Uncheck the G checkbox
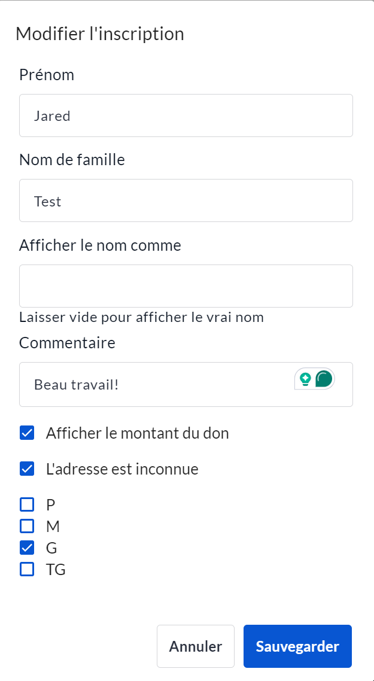This screenshot has width=374, height=681. [x=27, y=548]
